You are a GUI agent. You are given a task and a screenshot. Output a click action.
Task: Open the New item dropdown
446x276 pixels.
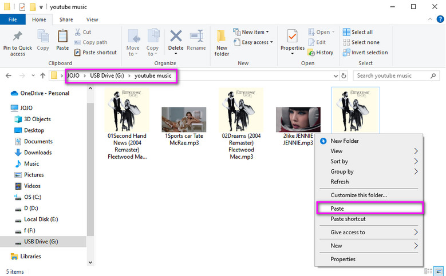pyautogui.click(x=251, y=32)
